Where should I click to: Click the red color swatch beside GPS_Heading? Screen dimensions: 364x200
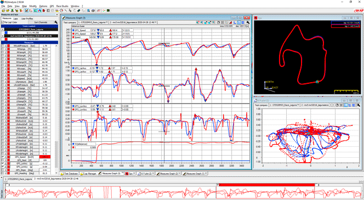[9, 173]
